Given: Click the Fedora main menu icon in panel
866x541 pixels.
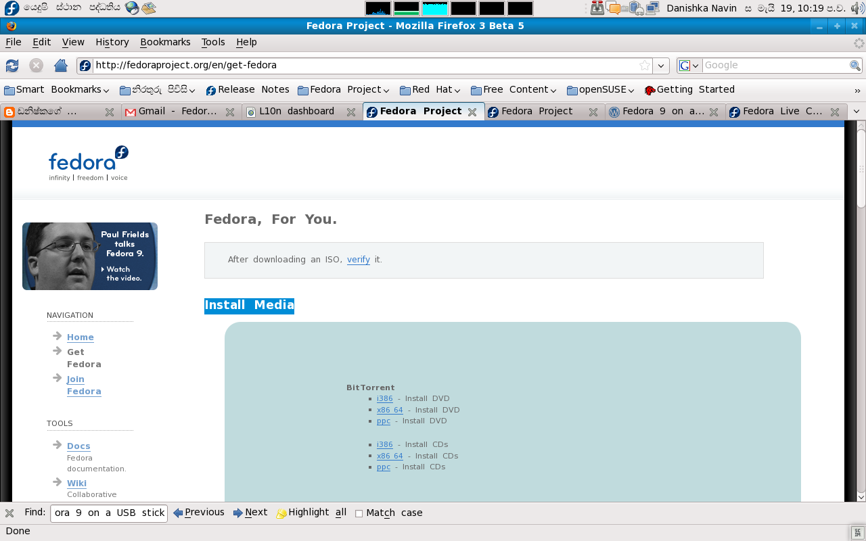Looking at the screenshot, I should 12,8.
